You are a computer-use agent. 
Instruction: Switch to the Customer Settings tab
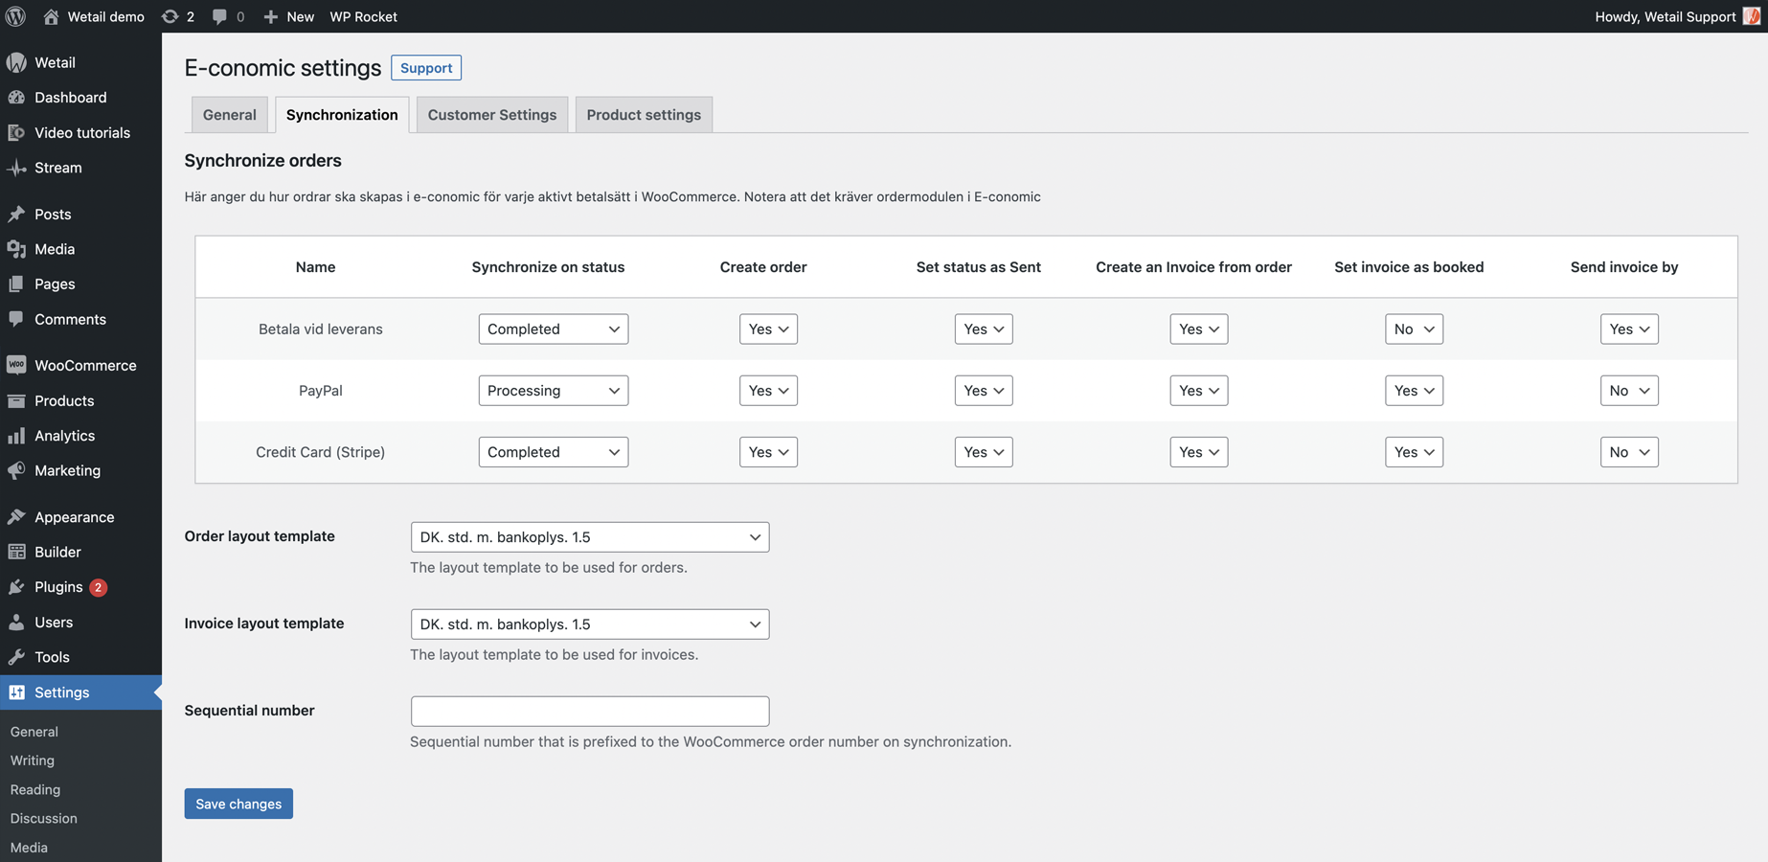coord(491,115)
